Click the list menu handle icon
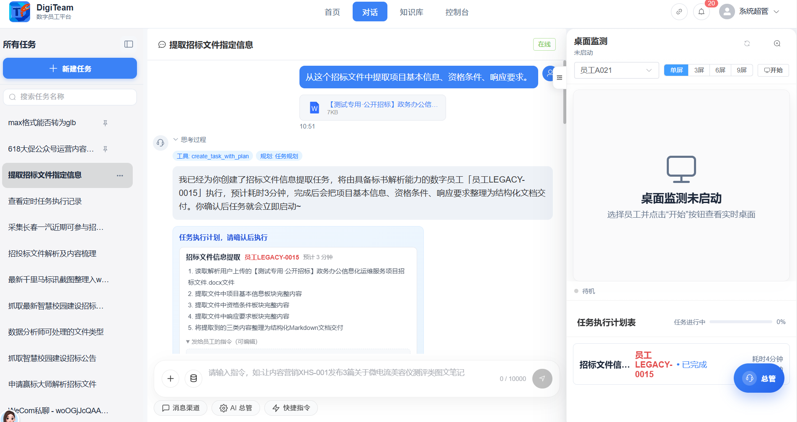The image size is (797, 422). [560, 77]
